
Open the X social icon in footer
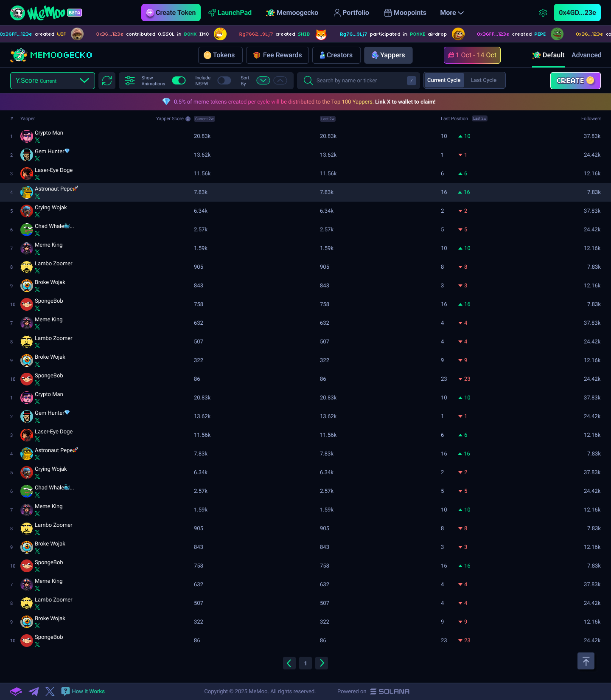[x=50, y=692]
